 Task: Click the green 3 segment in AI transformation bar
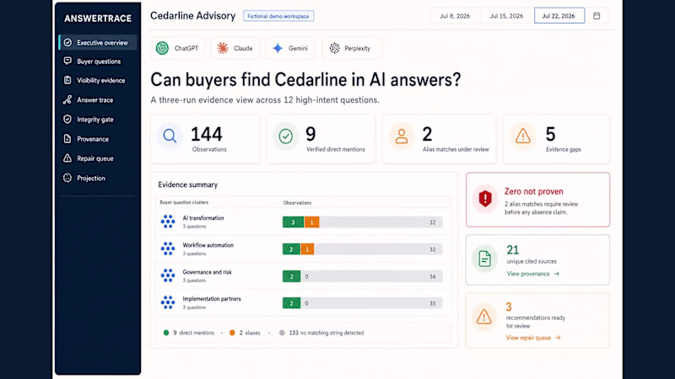[293, 222]
